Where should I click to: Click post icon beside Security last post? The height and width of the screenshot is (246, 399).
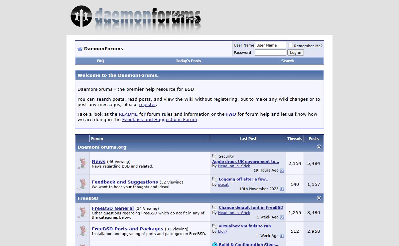pos(215,156)
